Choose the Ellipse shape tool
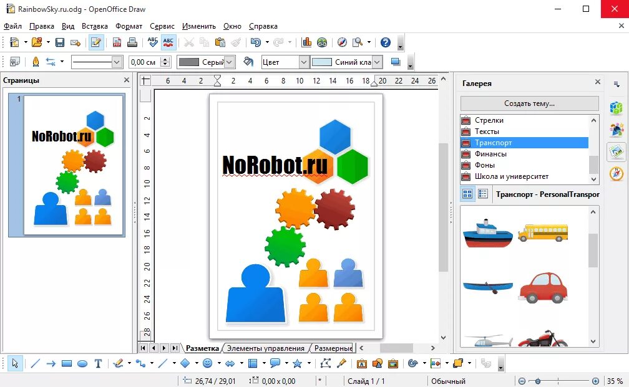Viewport: 629px width, 387px height. (82, 363)
